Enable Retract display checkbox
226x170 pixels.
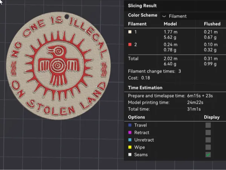(208, 133)
